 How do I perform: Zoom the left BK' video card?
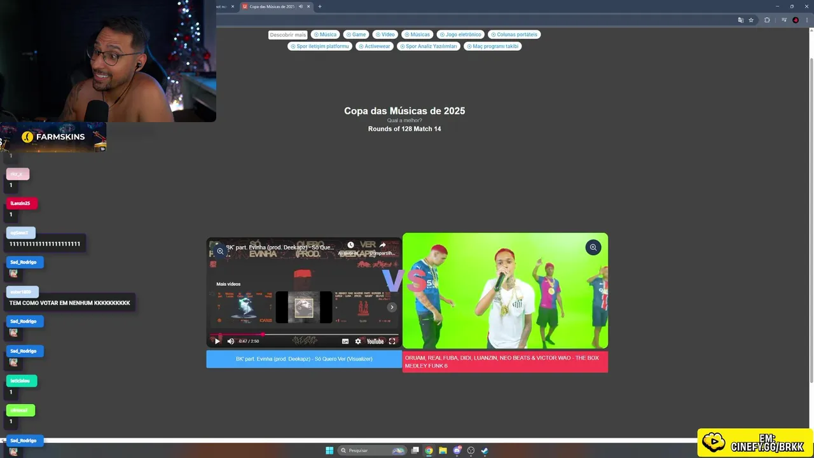[x=220, y=251]
